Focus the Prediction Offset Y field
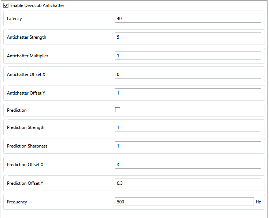 [x=188, y=183]
